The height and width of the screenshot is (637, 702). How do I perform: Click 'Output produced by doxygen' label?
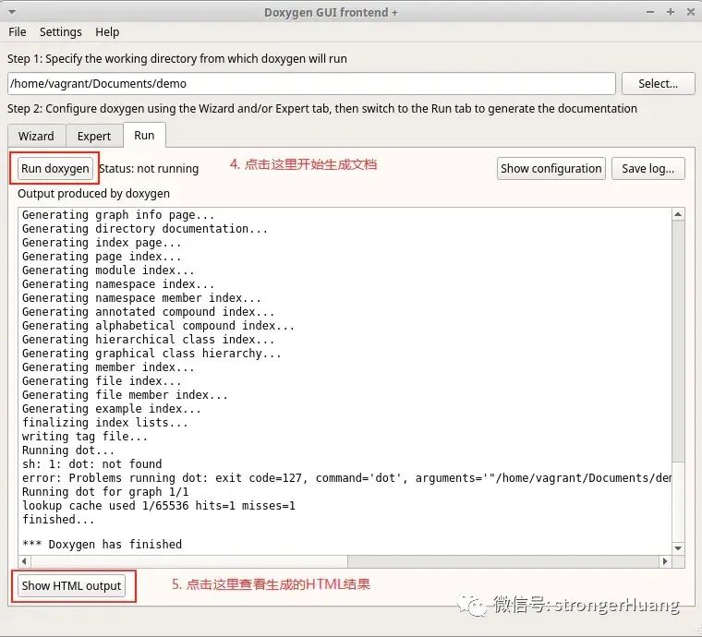click(93, 194)
